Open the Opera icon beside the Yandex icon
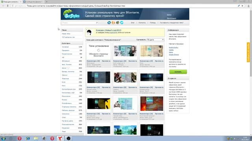 tap(52, 138)
